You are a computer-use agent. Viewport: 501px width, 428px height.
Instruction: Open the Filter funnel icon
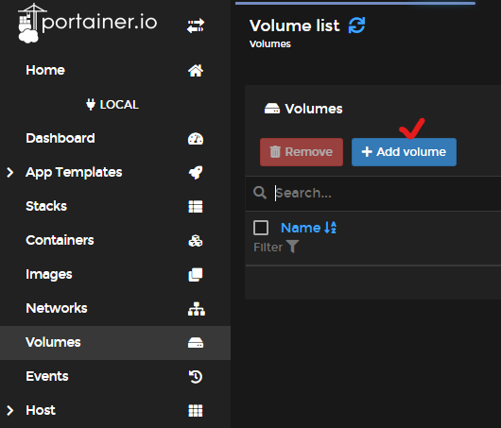click(292, 247)
